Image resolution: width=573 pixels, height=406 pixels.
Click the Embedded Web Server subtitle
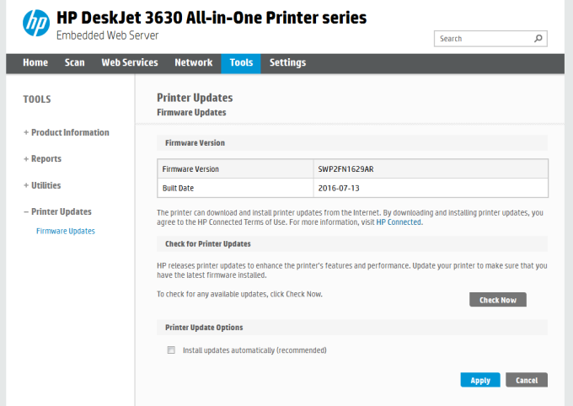tap(108, 35)
